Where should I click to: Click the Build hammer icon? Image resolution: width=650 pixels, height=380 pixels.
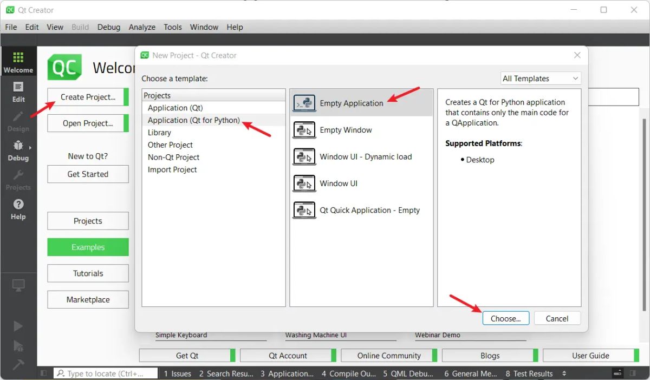tap(18, 365)
